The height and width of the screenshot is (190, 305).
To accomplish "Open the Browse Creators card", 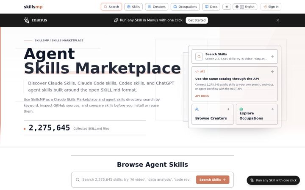I will 212,114.
